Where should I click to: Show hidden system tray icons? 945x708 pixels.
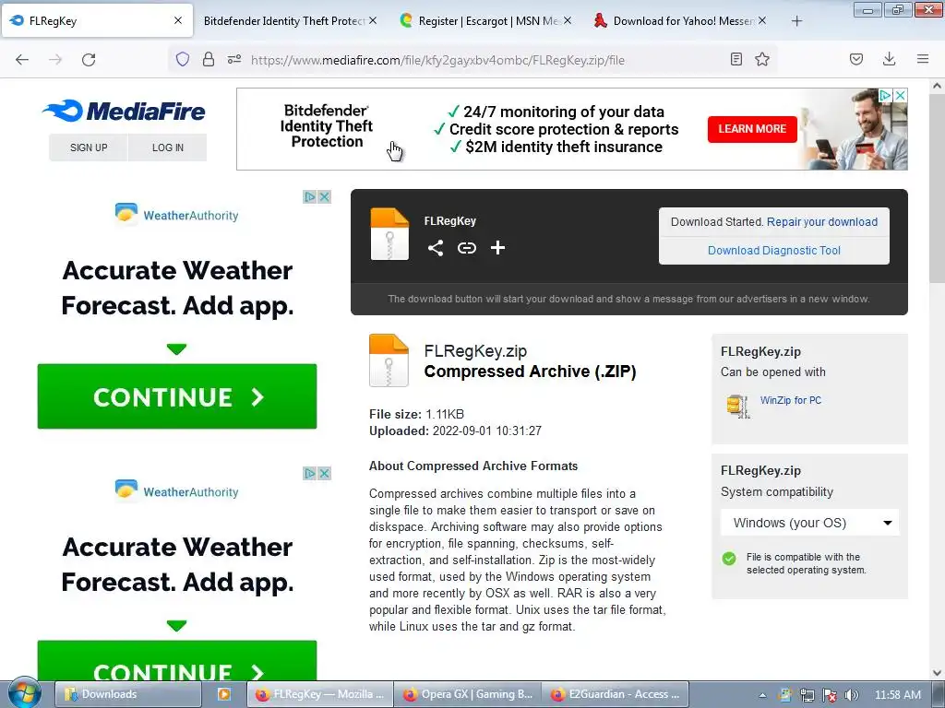(762, 695)
